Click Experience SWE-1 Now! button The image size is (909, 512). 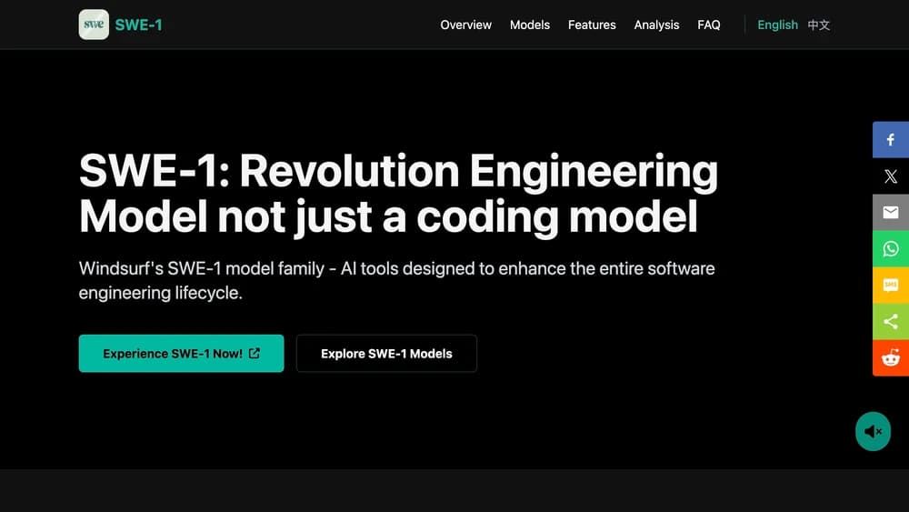[182, 353]
